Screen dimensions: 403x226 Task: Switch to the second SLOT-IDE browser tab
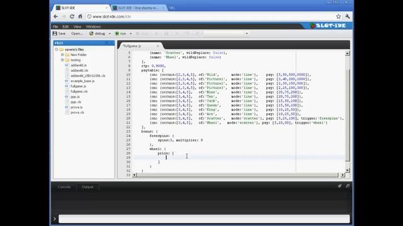click(x=139, y=8)
